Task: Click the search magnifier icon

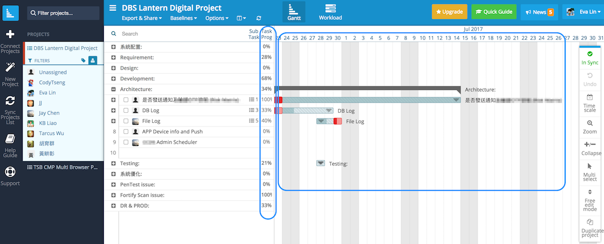Action: click(x=113, y=34)
